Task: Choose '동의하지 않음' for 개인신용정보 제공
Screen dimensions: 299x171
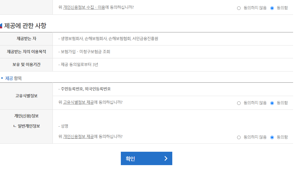Action: pyautogui.click(x=239, y=137)
